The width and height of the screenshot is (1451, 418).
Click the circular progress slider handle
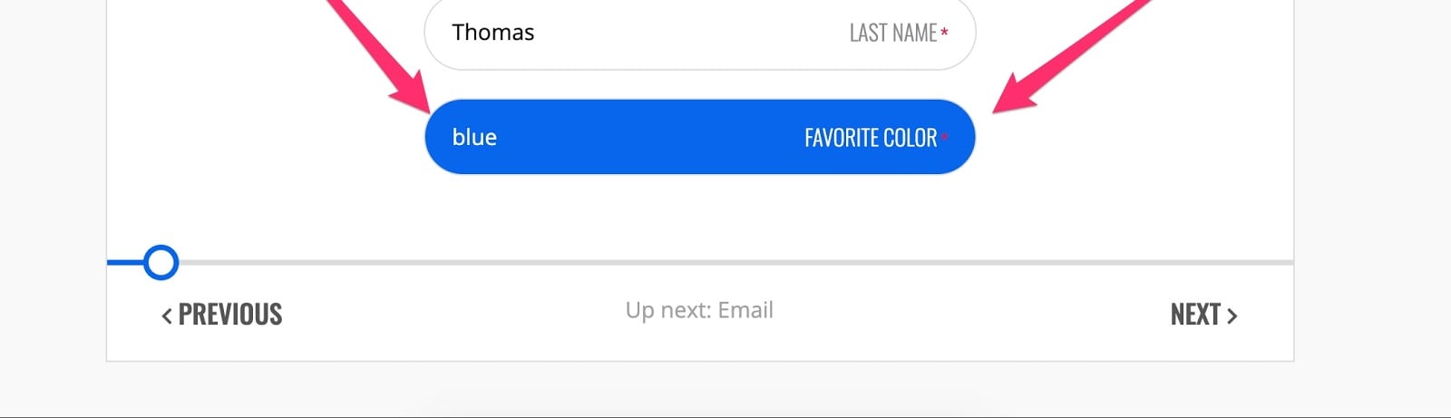(161, 263)
